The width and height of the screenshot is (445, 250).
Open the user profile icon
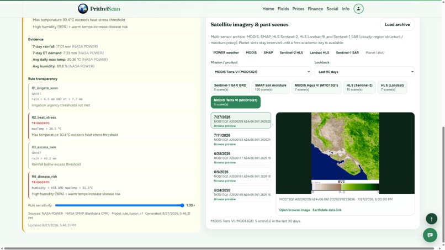(358, 8)
